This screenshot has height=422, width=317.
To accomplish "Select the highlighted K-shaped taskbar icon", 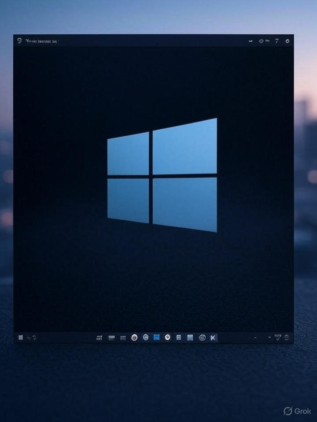I will (213, 338).
